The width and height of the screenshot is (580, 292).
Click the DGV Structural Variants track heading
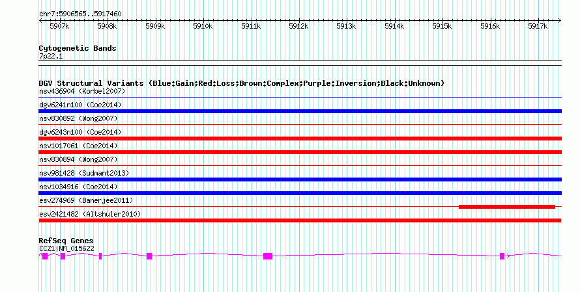point(242,83)
